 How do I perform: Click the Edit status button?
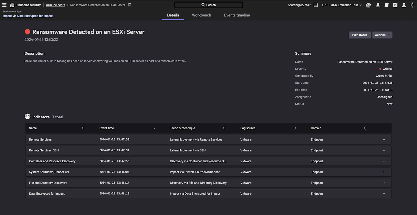coord(360,35)
